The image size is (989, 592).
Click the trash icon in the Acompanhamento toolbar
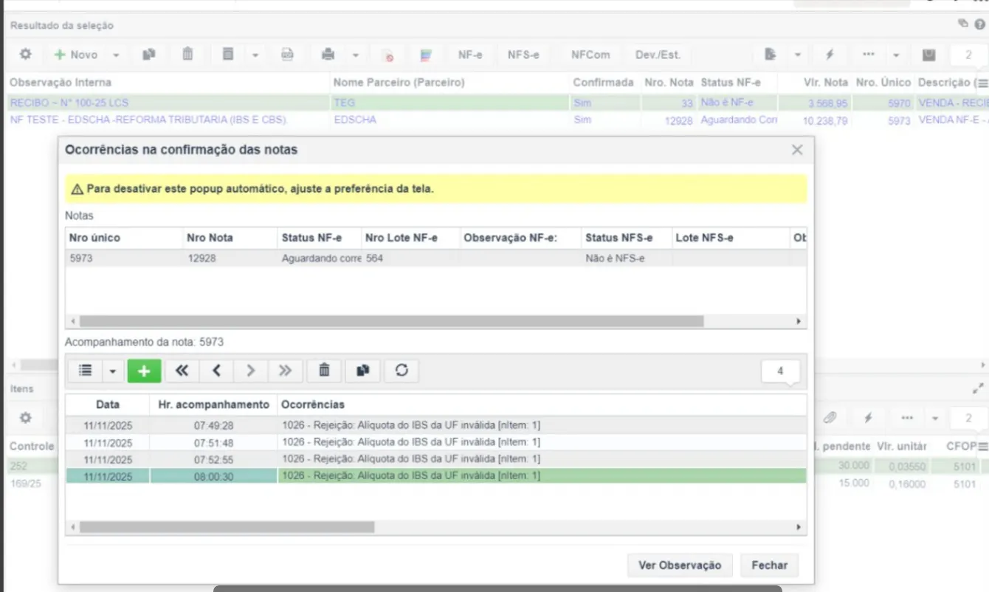pyautogui.click(x=324, y=371)
